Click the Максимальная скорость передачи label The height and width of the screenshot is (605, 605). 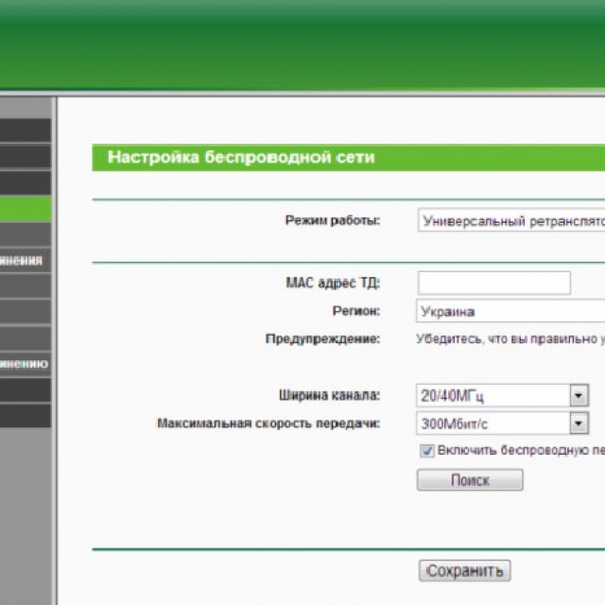coord(268,423)
